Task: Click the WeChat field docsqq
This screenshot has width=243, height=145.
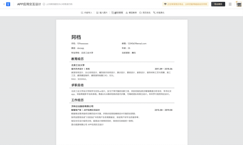Action: (x=78, y=48)
